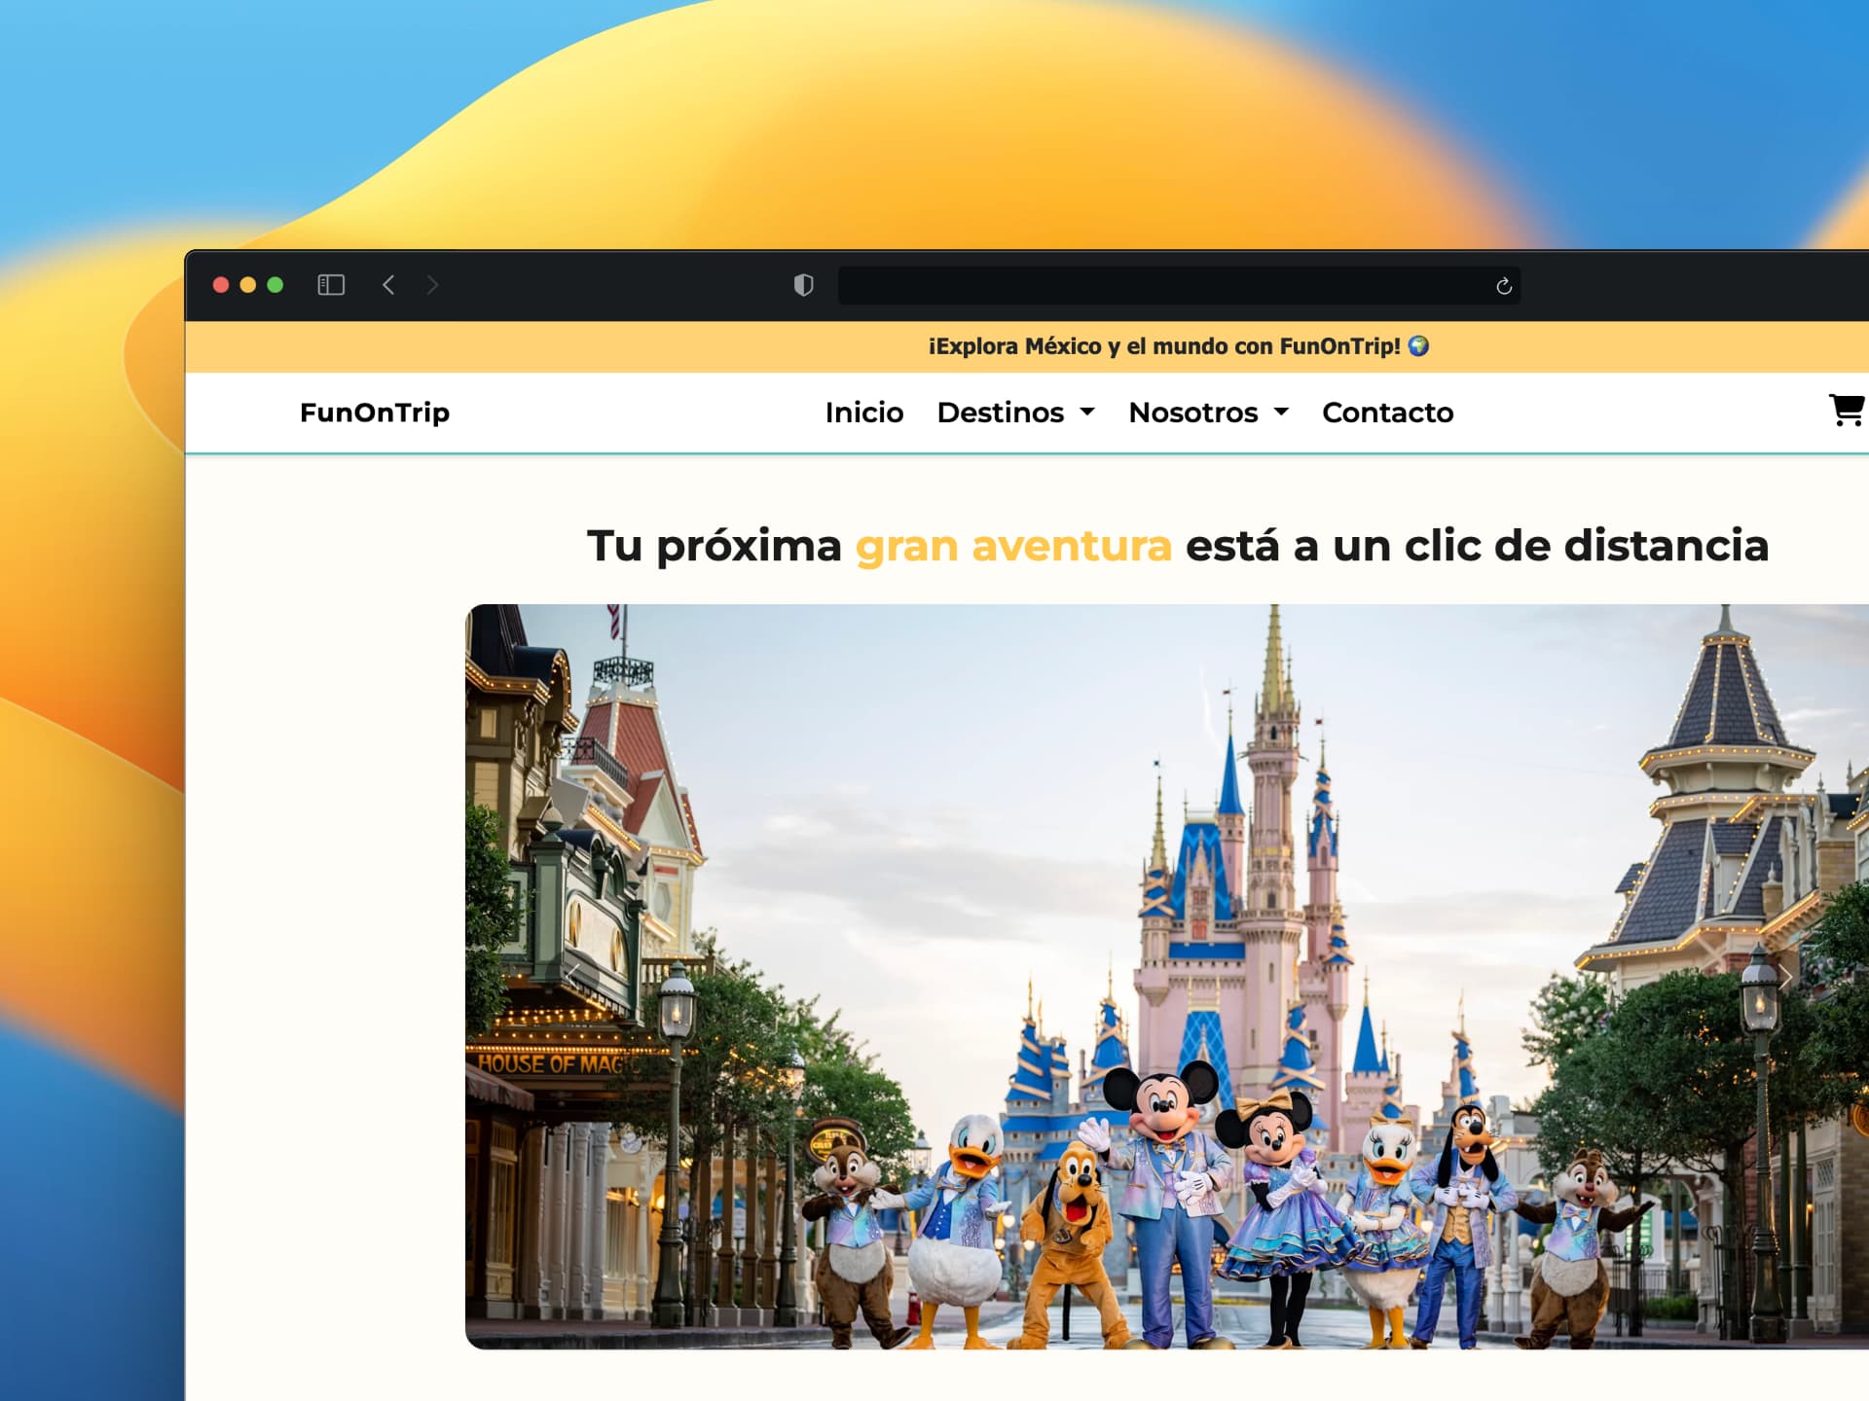1869x1401 pixels.
Task: Click the FunOnTrip brand logo
Action: [375, 413]
